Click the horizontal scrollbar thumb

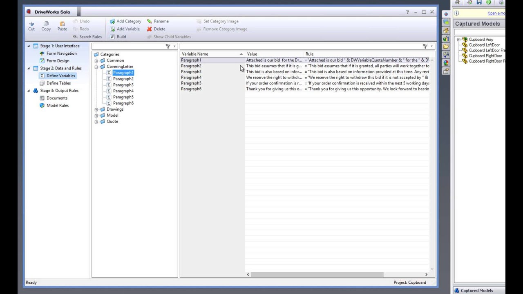[x=317, y=274]
